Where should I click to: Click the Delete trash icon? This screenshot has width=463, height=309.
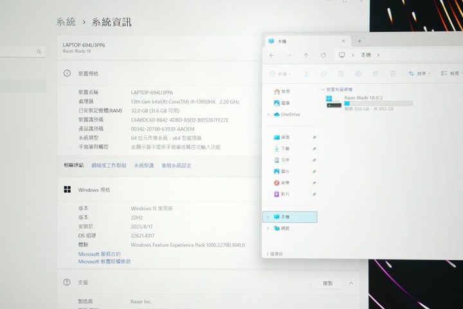pos(393,74)
